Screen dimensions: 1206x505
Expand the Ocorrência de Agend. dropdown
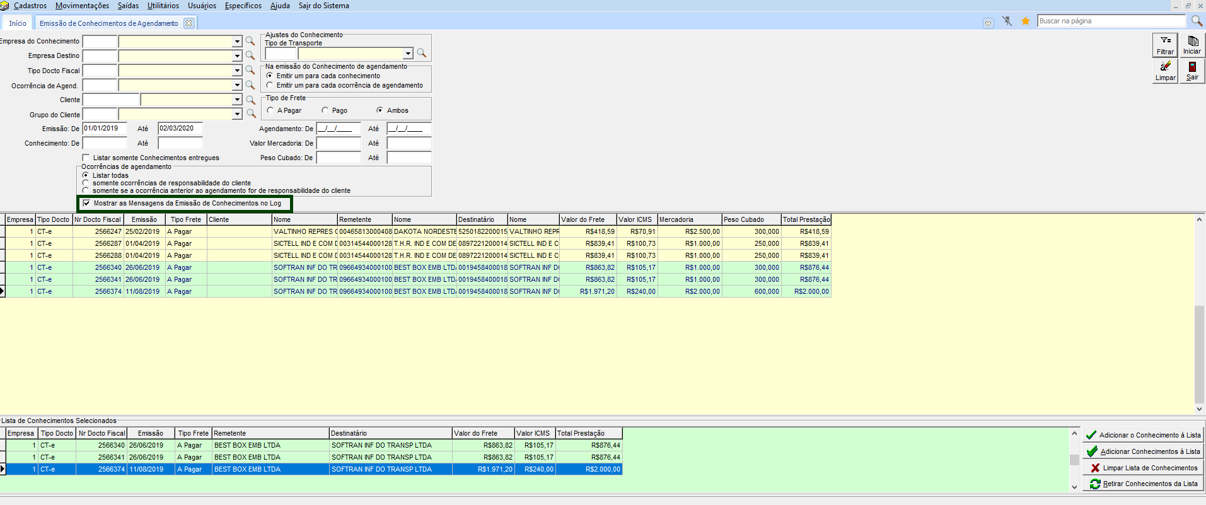237,85
